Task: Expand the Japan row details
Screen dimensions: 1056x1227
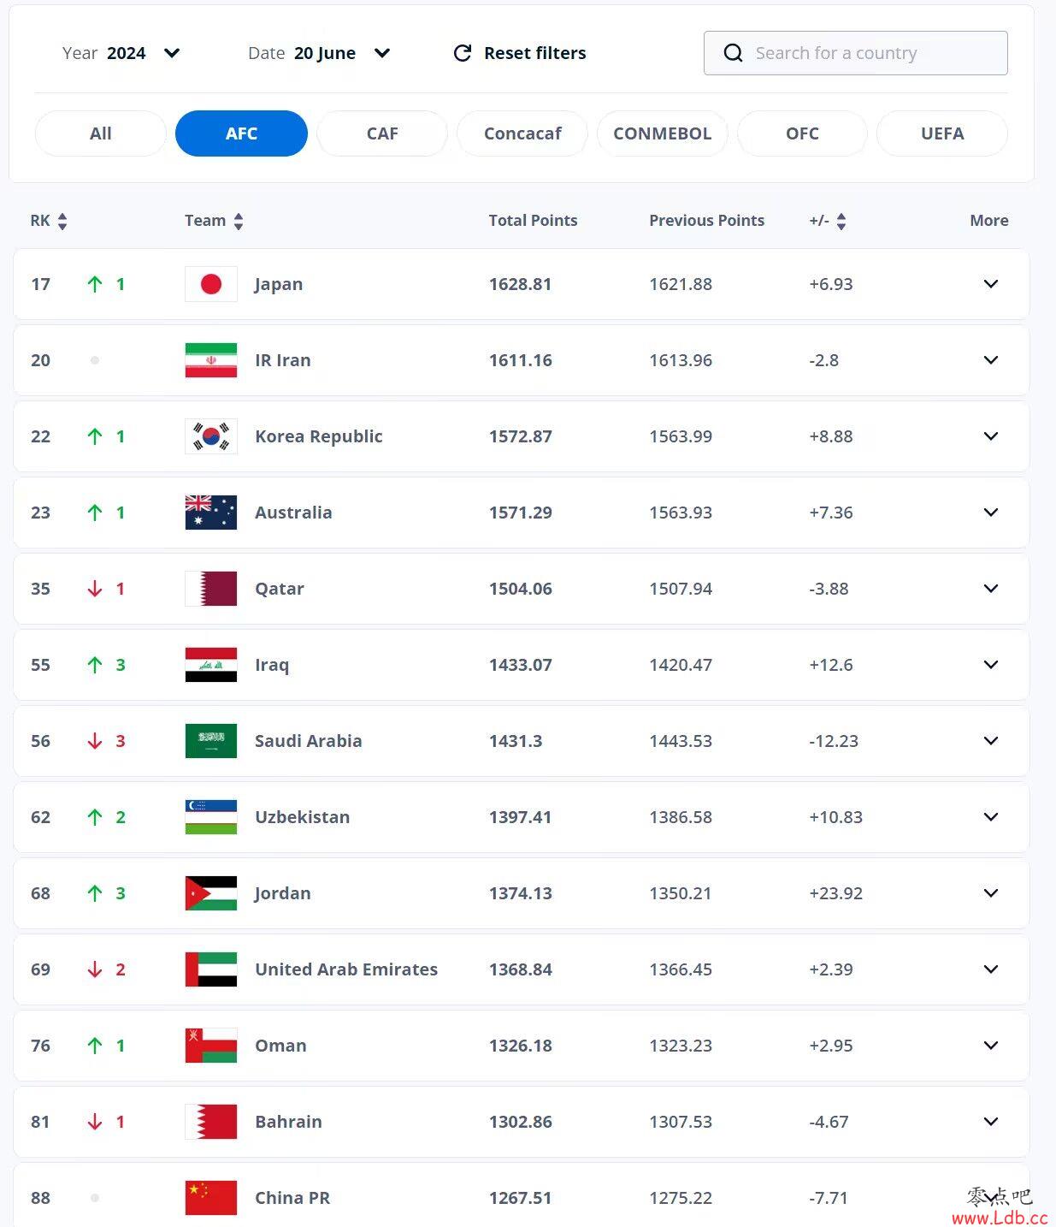Action: (991, 284)
